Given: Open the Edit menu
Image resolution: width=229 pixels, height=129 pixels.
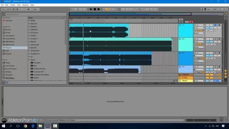Looking at the screenshot, I should coord(7,5).
